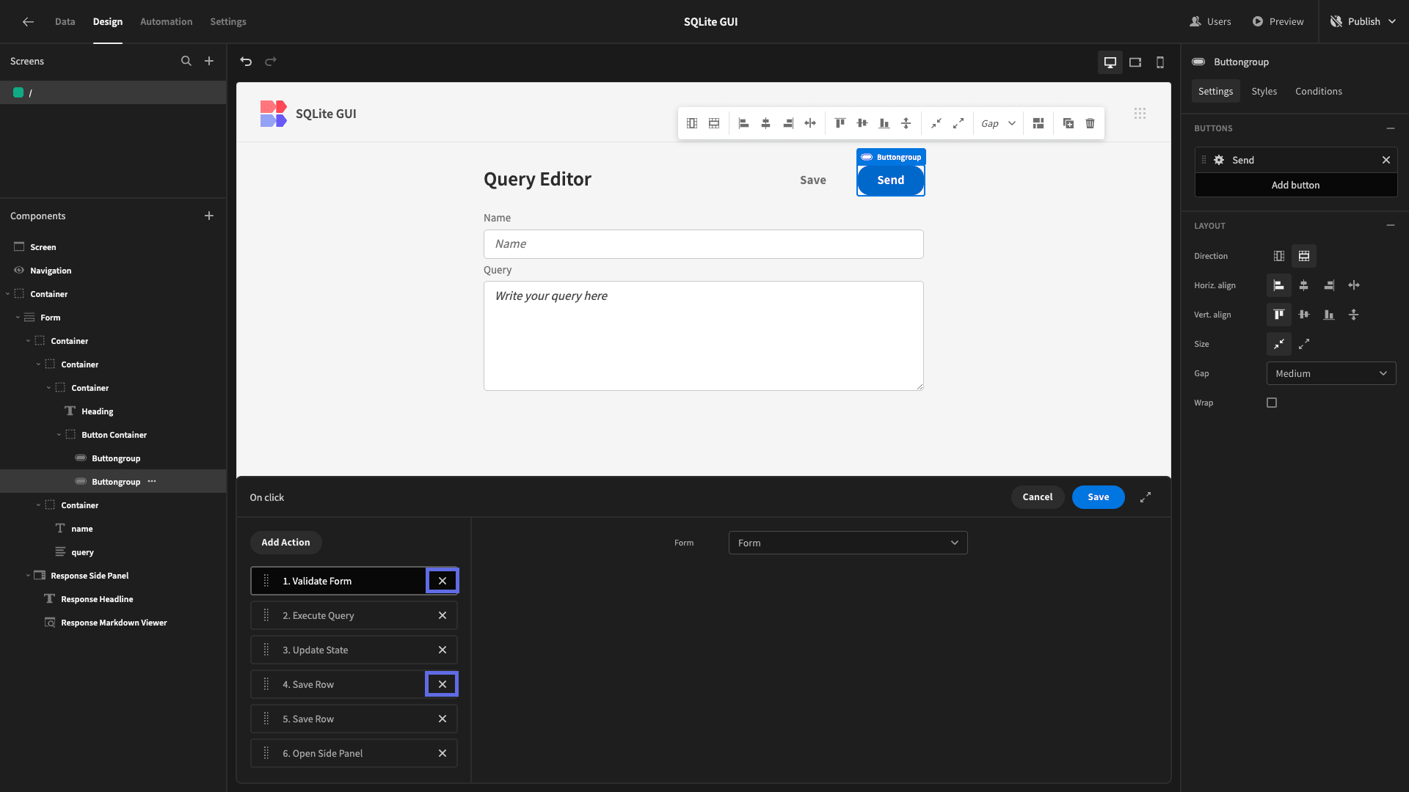Open the Form selection dropdown
Screen dimensions: 1409x792
point(848,543)
